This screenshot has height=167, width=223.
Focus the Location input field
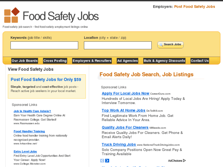pos(118,45)
